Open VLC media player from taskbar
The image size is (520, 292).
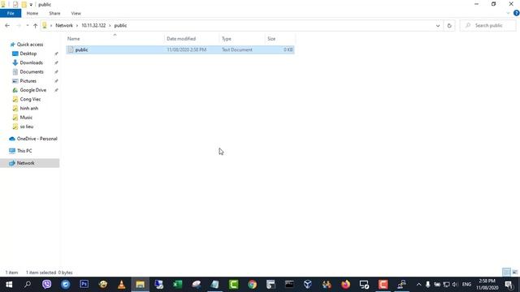(x=121, y=285)
